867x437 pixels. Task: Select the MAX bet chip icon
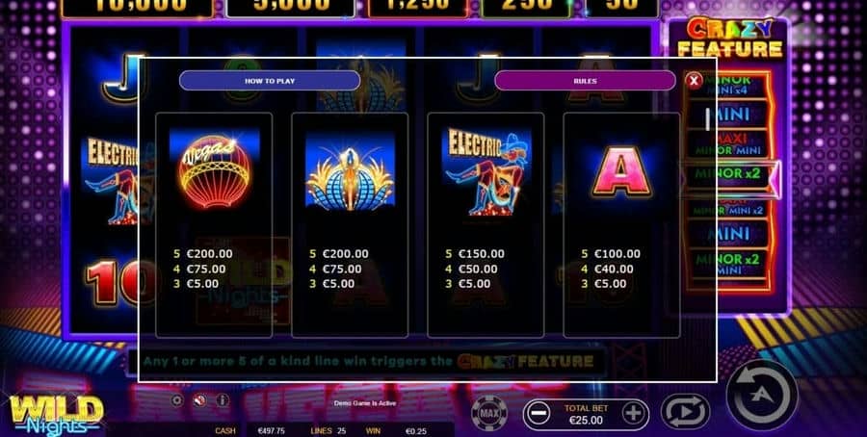488,413
